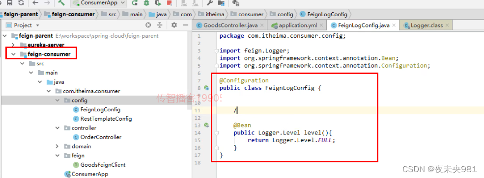Viewport: 484px width, 178px height.
Task: Open the Project view mode dropdown
Action: (38, 25)
